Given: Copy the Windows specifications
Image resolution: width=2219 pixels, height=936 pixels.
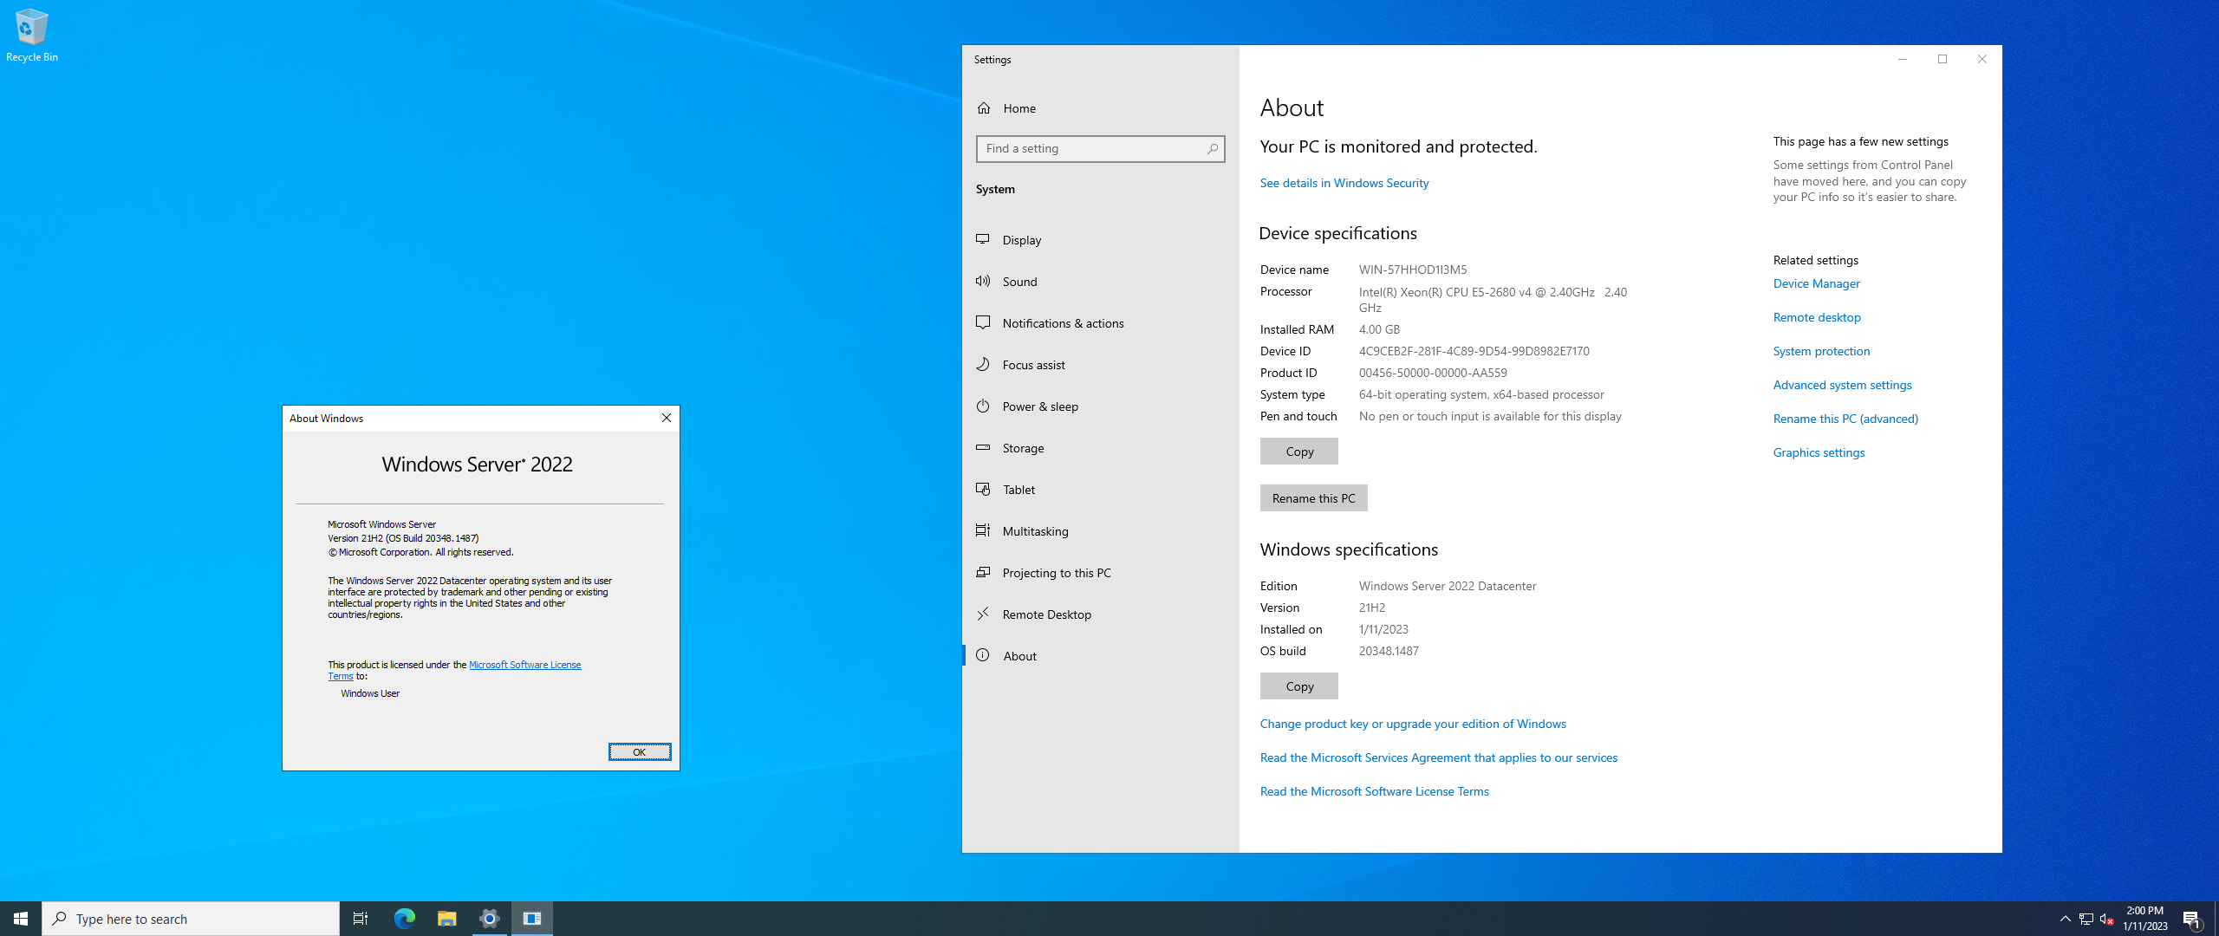Looking at the screenshot, I should click(x=1299, y=686).
